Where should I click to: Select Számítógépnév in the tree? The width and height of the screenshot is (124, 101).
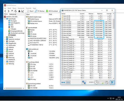pos(14,23)
